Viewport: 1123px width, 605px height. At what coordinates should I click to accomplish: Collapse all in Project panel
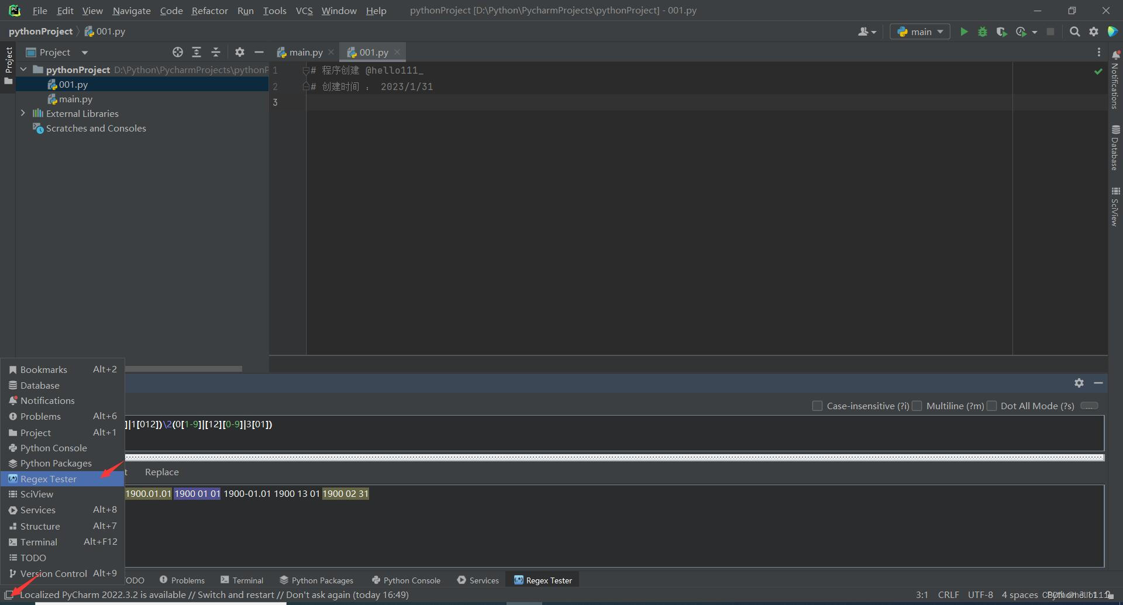coord(216,52)
